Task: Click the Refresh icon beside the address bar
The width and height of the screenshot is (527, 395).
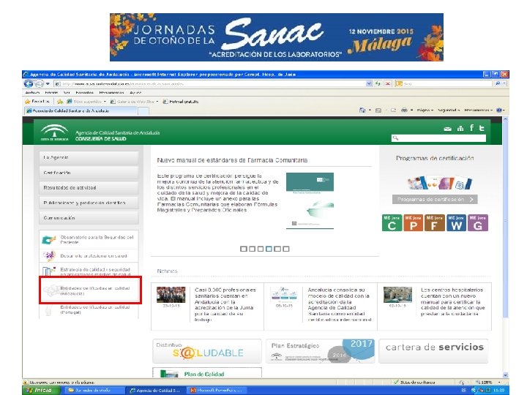Action: (378, 83)
